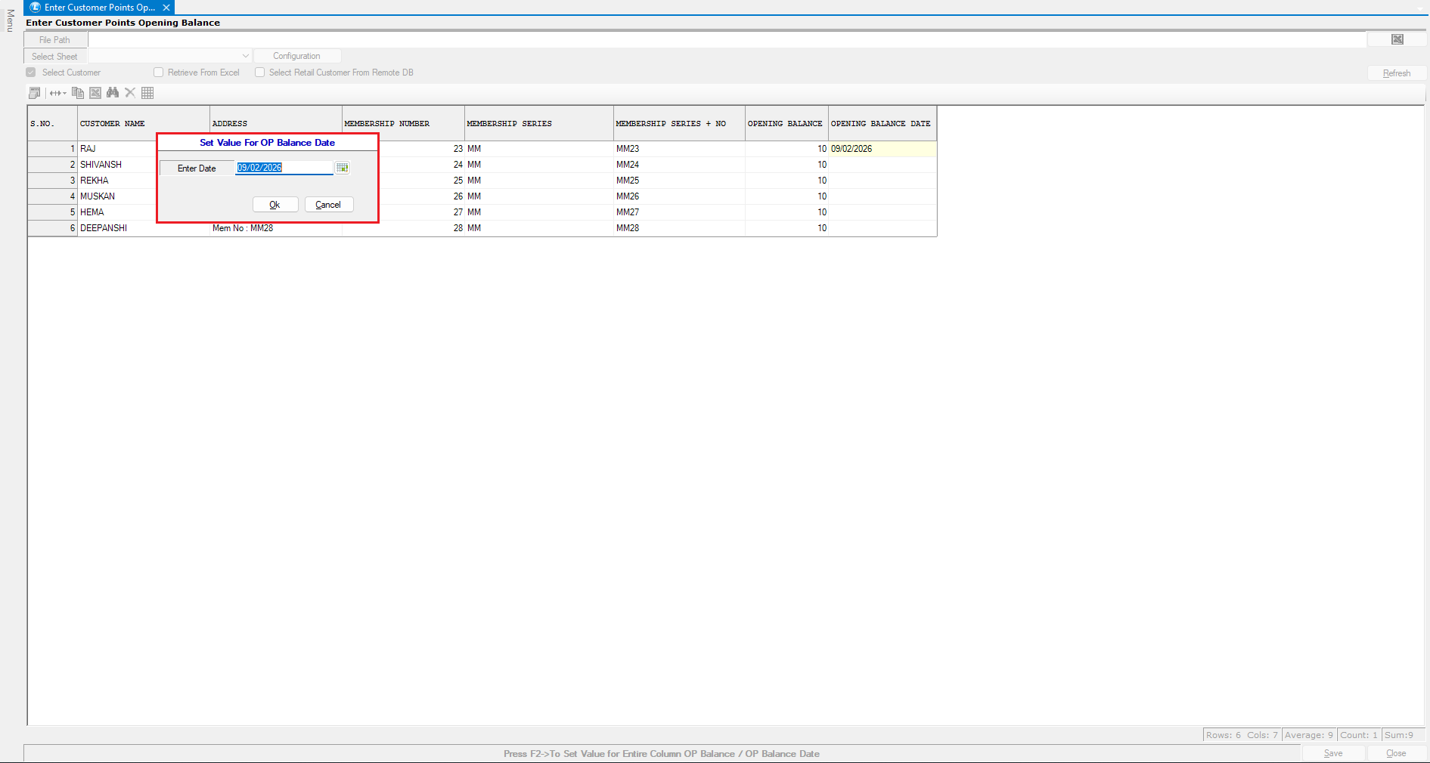The height and width of the screenshot is (763, 1430).
Task: Click the first stacked-windows toolbar icon
Action: [35, 93]
